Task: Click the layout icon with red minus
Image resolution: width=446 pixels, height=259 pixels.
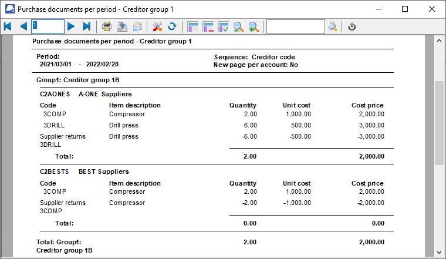Action: click(x=208, y=26)
